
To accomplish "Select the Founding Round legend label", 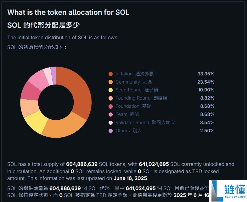I will [141, 98].
